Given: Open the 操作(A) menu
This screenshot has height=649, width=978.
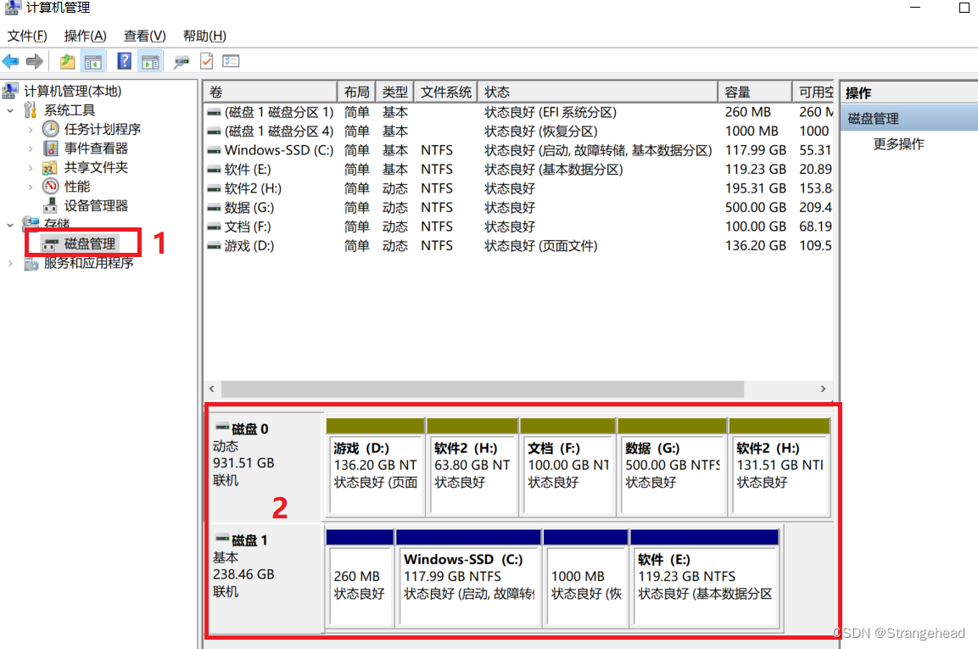Looking at the screenshot, I should point(85,36).
